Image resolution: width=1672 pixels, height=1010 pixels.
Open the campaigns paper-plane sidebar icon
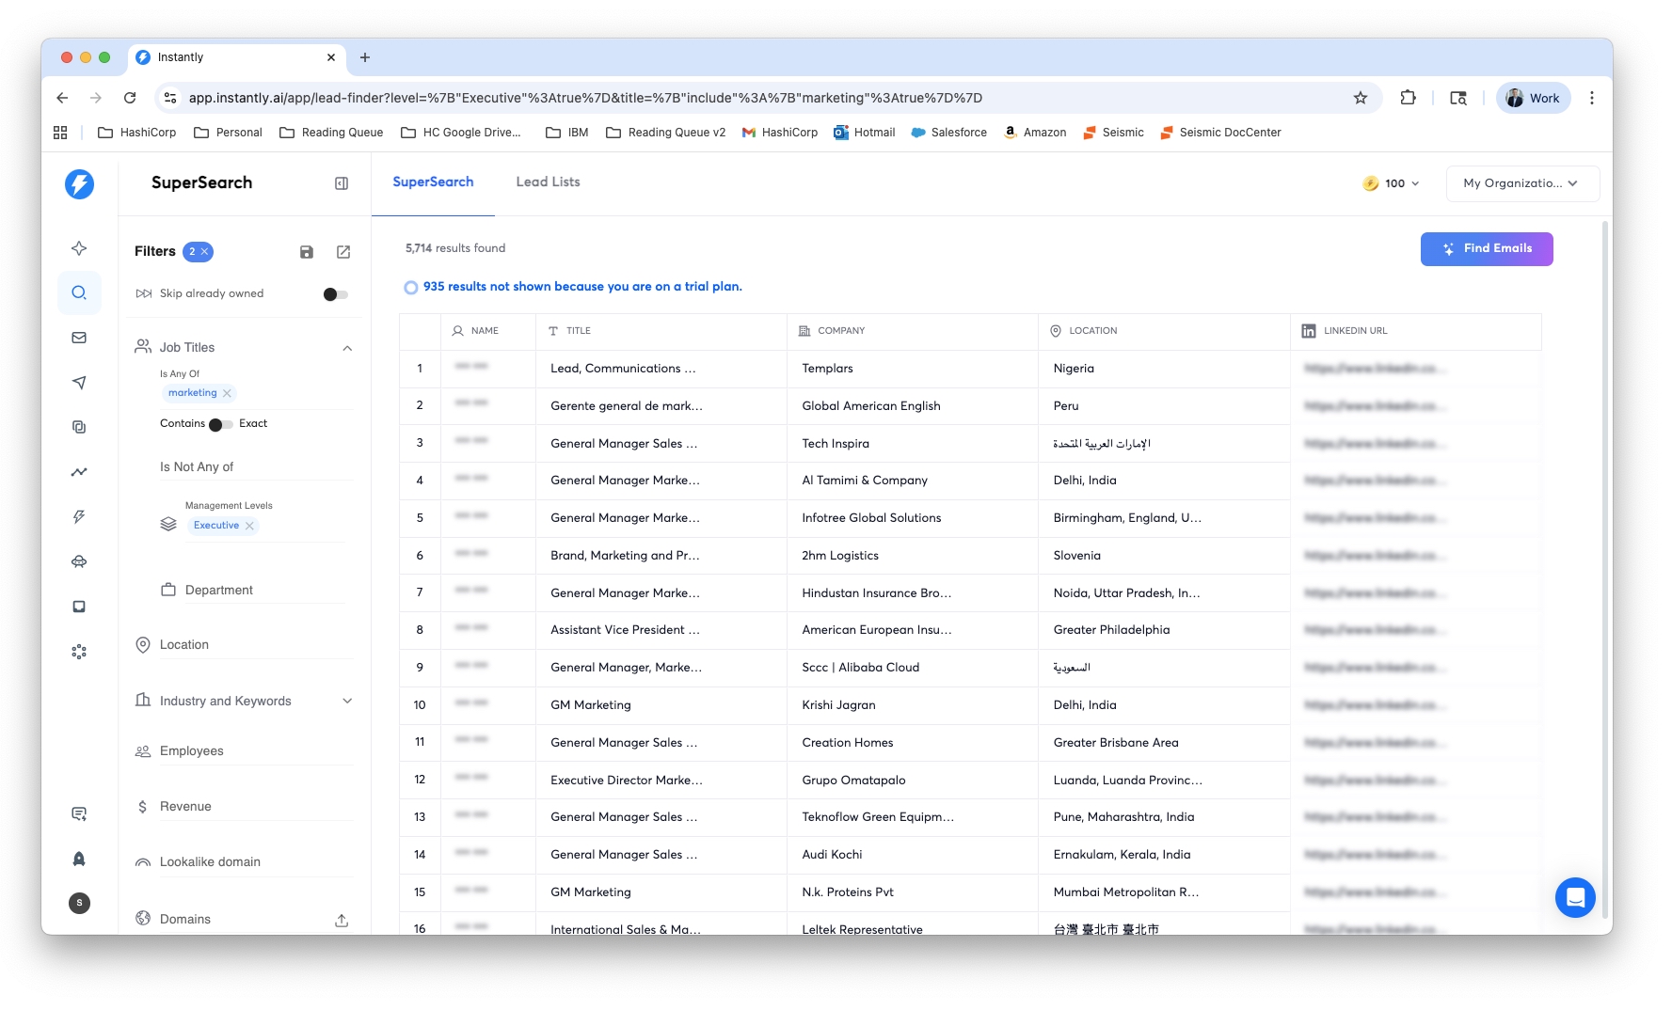click(79, 382)
